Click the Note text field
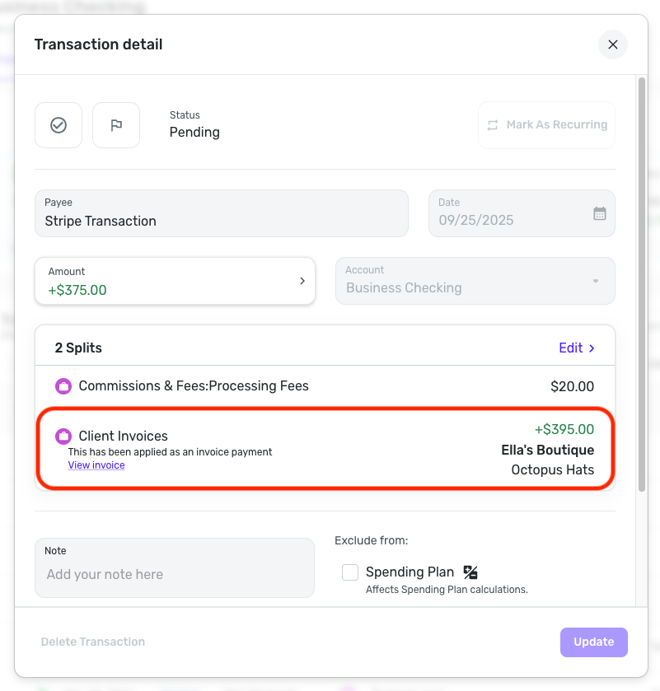This screenshot has width=660, height=691. 175,574
